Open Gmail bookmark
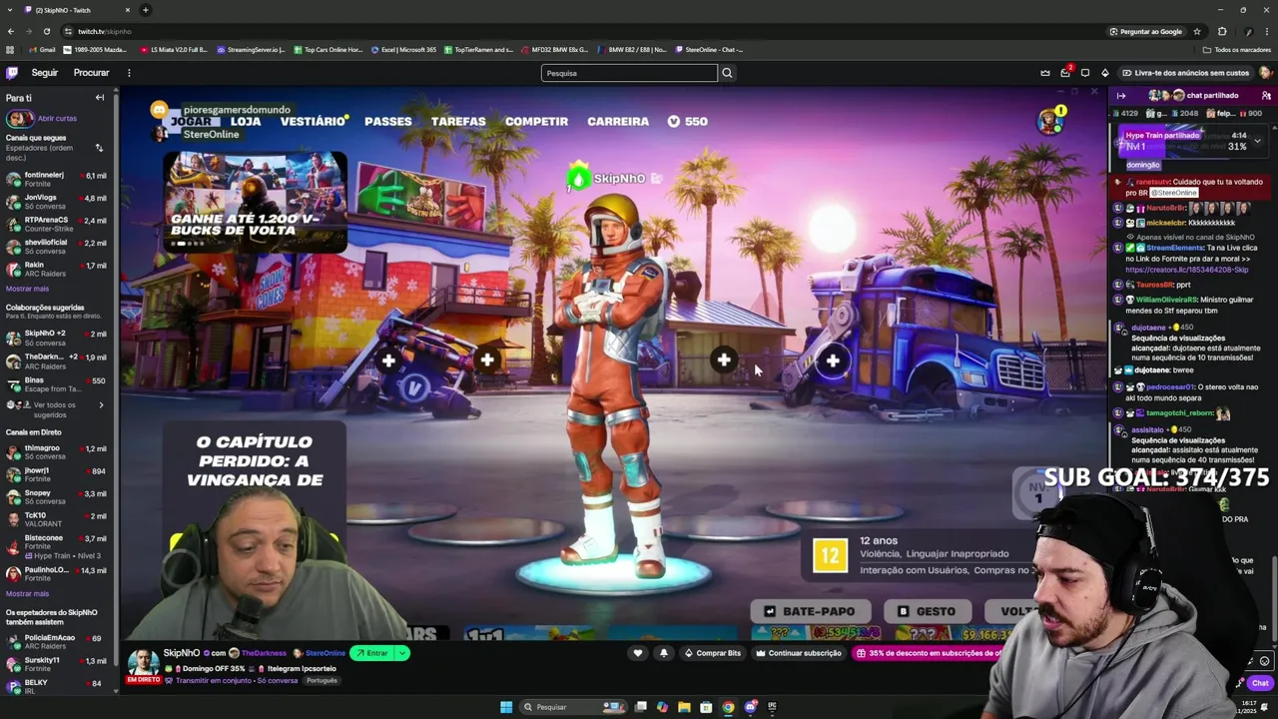This screenshot has height=719, width=1278. [x=42, y=50]
